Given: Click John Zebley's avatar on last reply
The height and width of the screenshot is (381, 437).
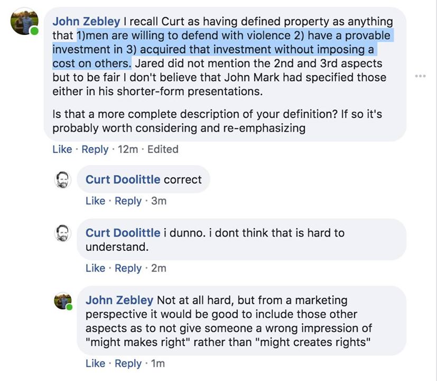Looking at the screenshot, I should click(63, 301).
